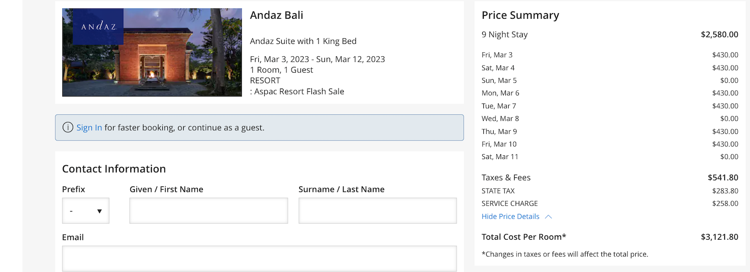Open the Prefix dropdown
The height and width of the screenshot is (272, 750).
pos(85,211)
